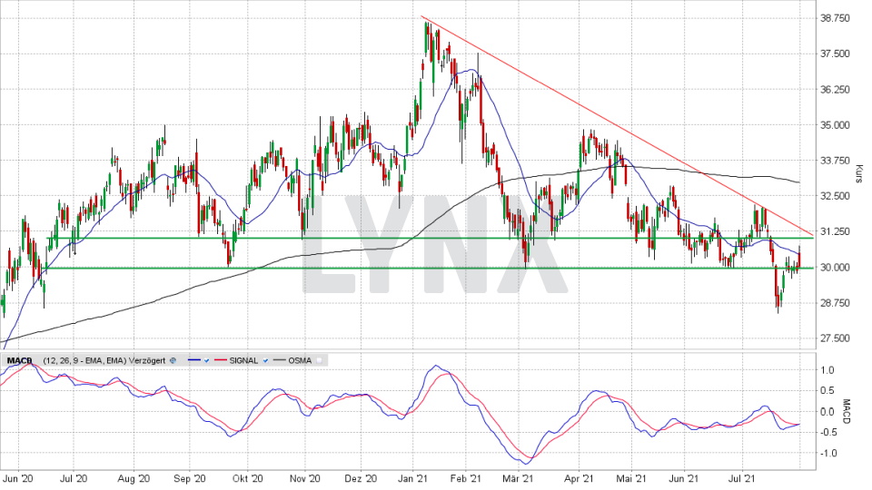
Task: Click the 38.750 price axis label
Action: pyautogui.click(x=835, y=18)
